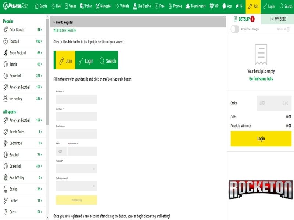Click the Password field eye icon
This screenshot has height=220, width=294.
(94, 169)
